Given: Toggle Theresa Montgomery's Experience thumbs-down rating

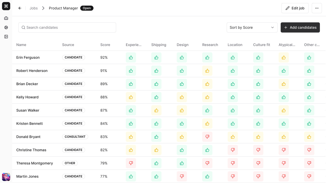Looking at the screenshot, I should pos(131,163).
